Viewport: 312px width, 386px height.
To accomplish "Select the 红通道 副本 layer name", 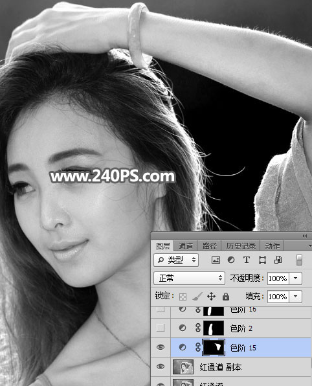I will pos(221,367).
